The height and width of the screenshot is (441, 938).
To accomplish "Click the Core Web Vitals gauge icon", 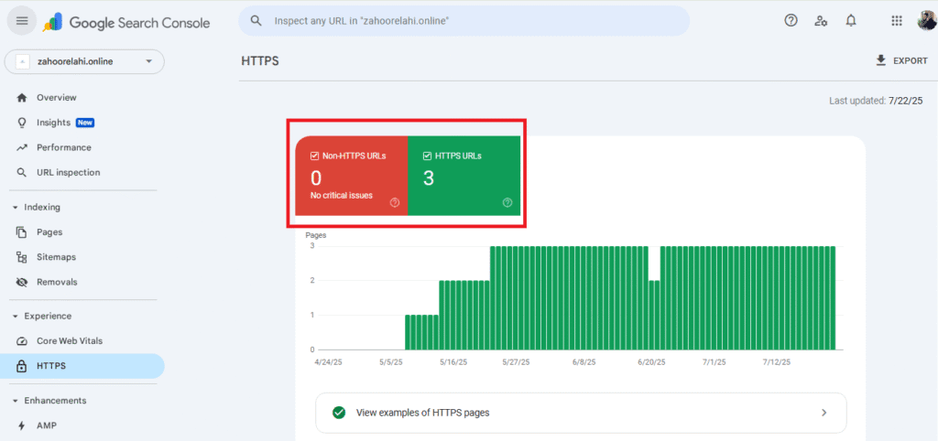I will [x=22, y=341].
